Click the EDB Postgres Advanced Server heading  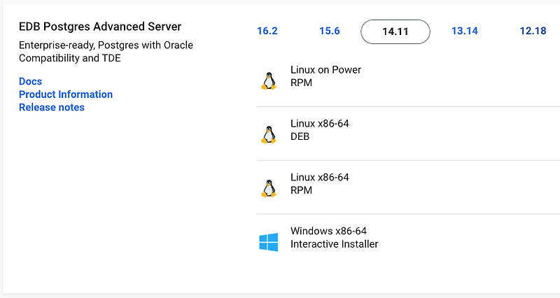tap(100, 27)
